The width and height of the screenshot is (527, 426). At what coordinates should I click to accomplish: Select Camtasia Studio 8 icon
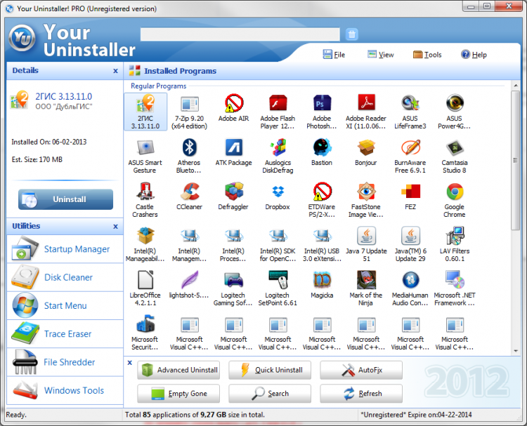pos(455,147)
